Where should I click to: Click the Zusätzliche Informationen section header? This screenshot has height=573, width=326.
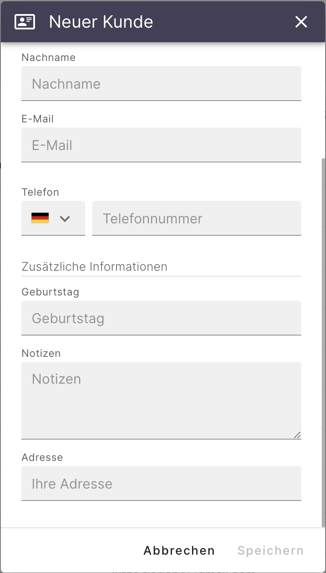94,266
